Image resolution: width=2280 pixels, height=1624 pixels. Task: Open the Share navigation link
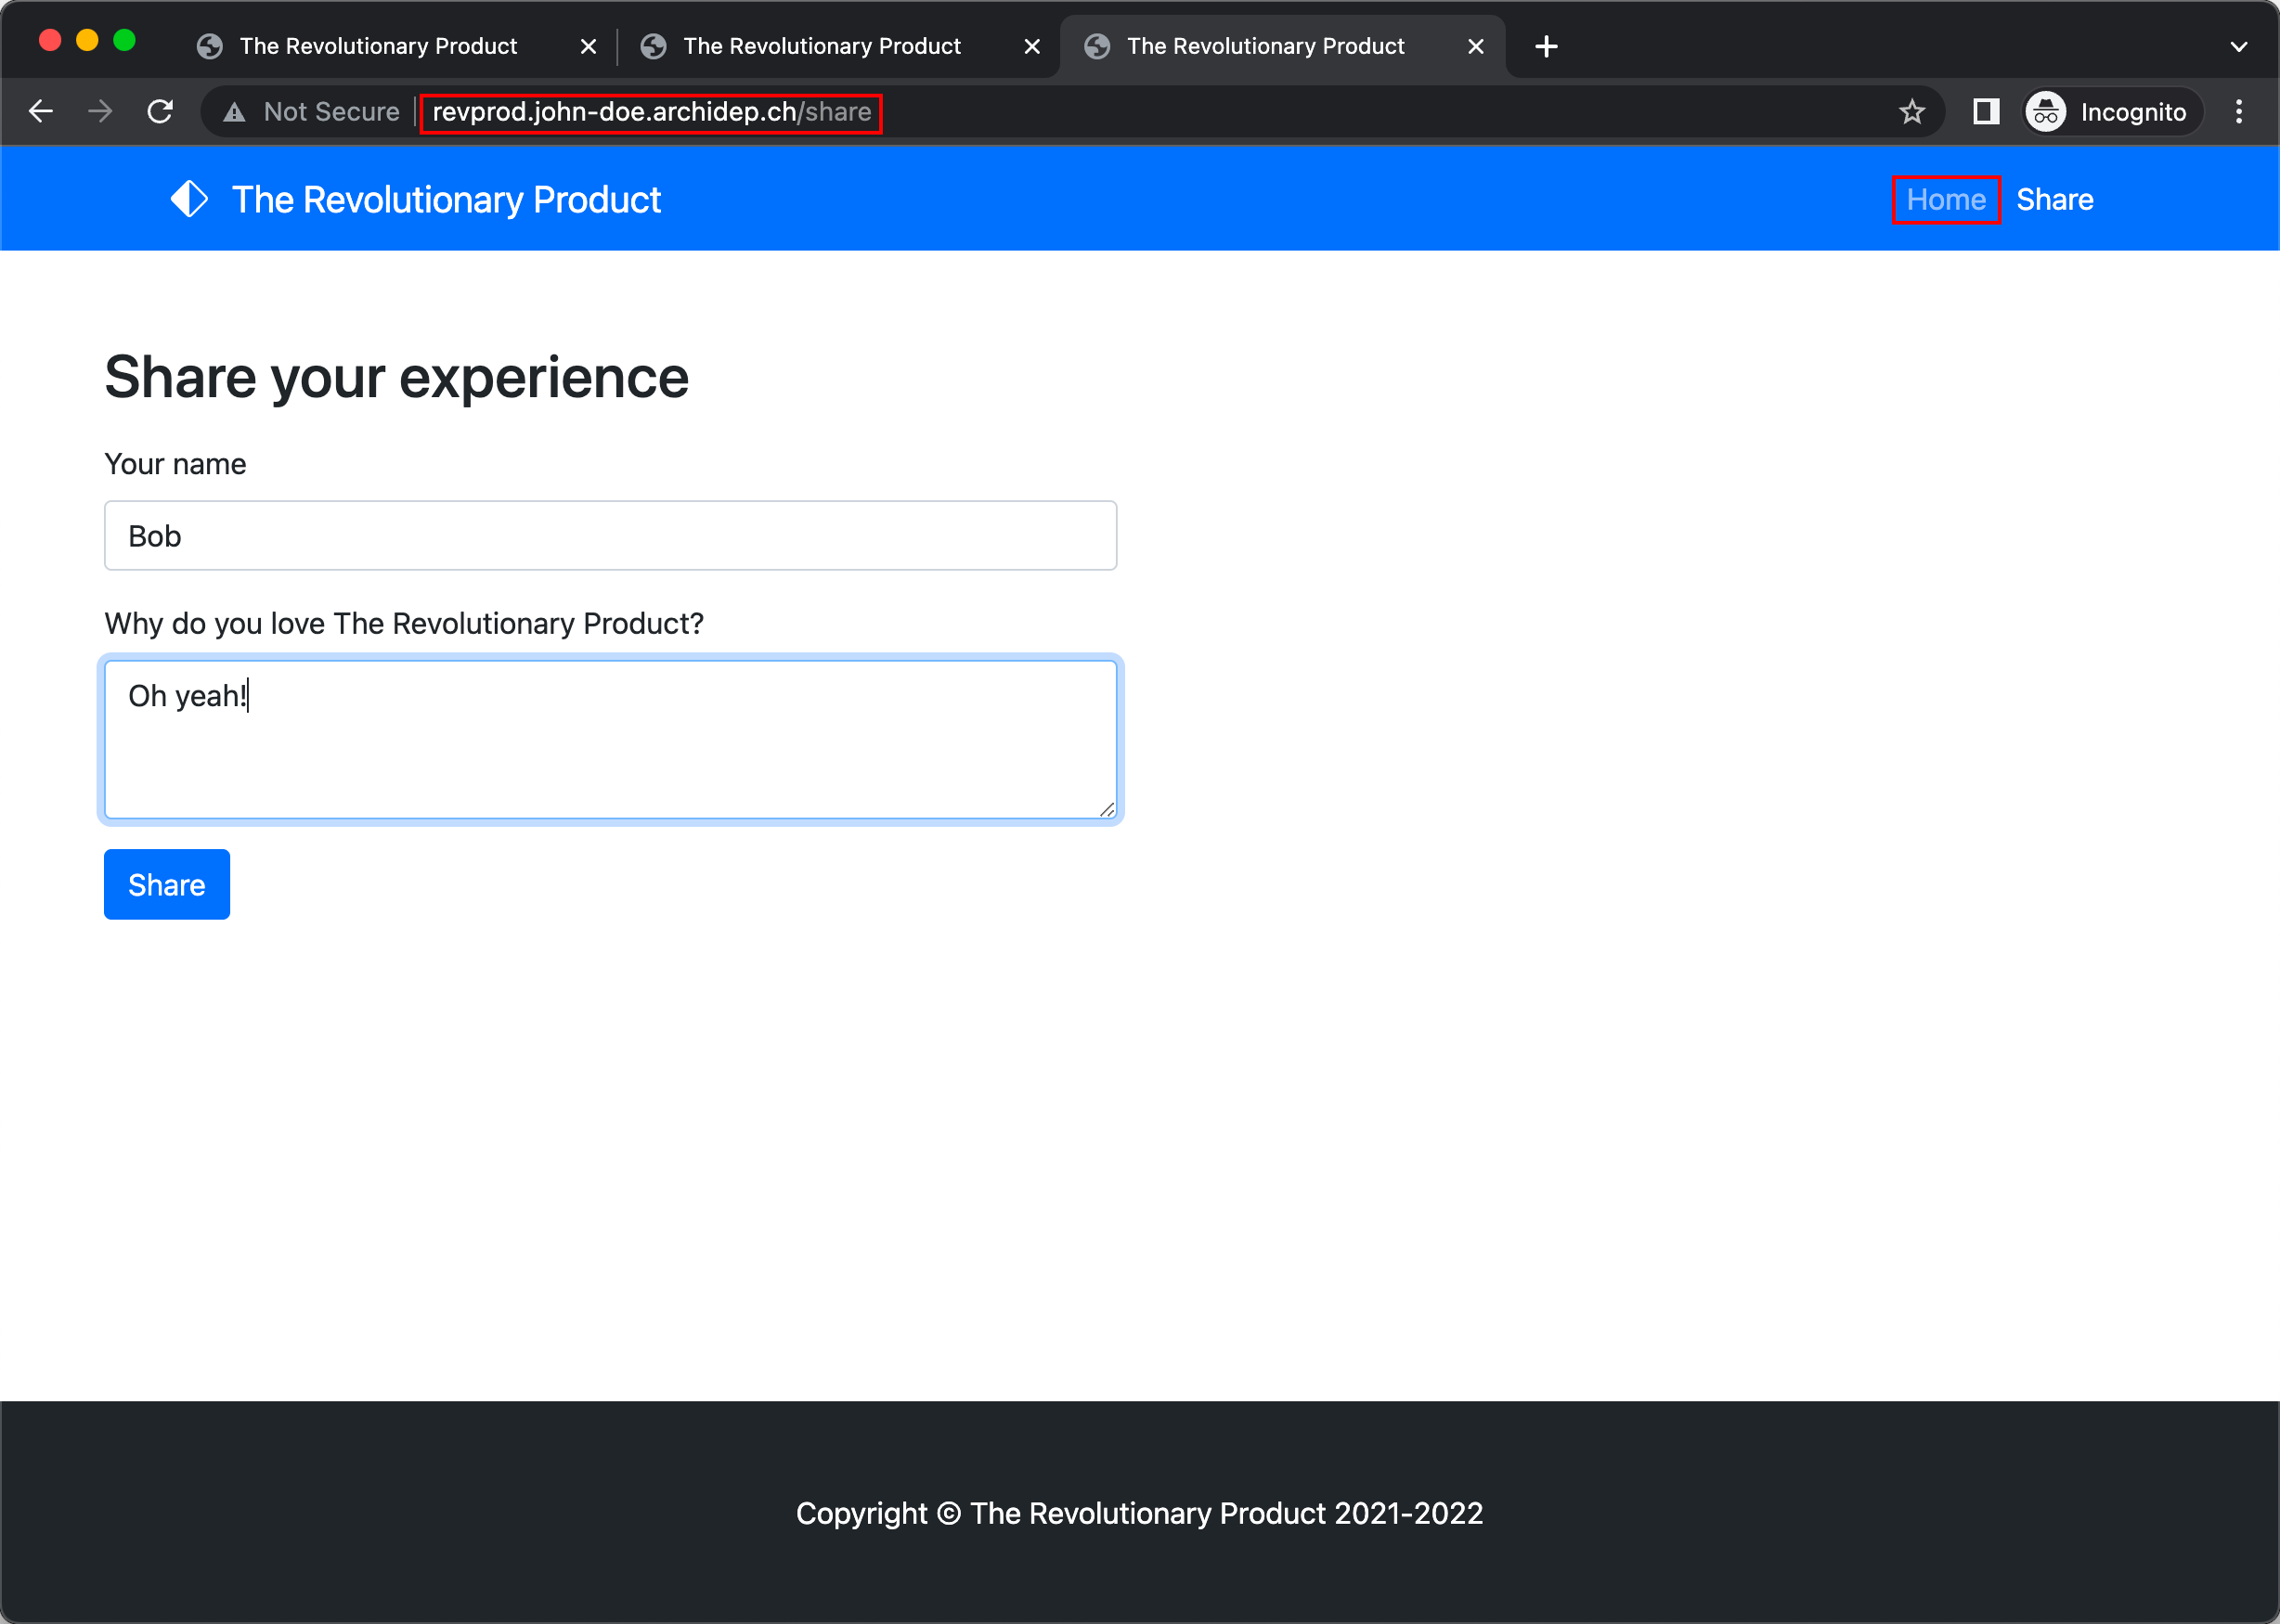pos(2055,199)
